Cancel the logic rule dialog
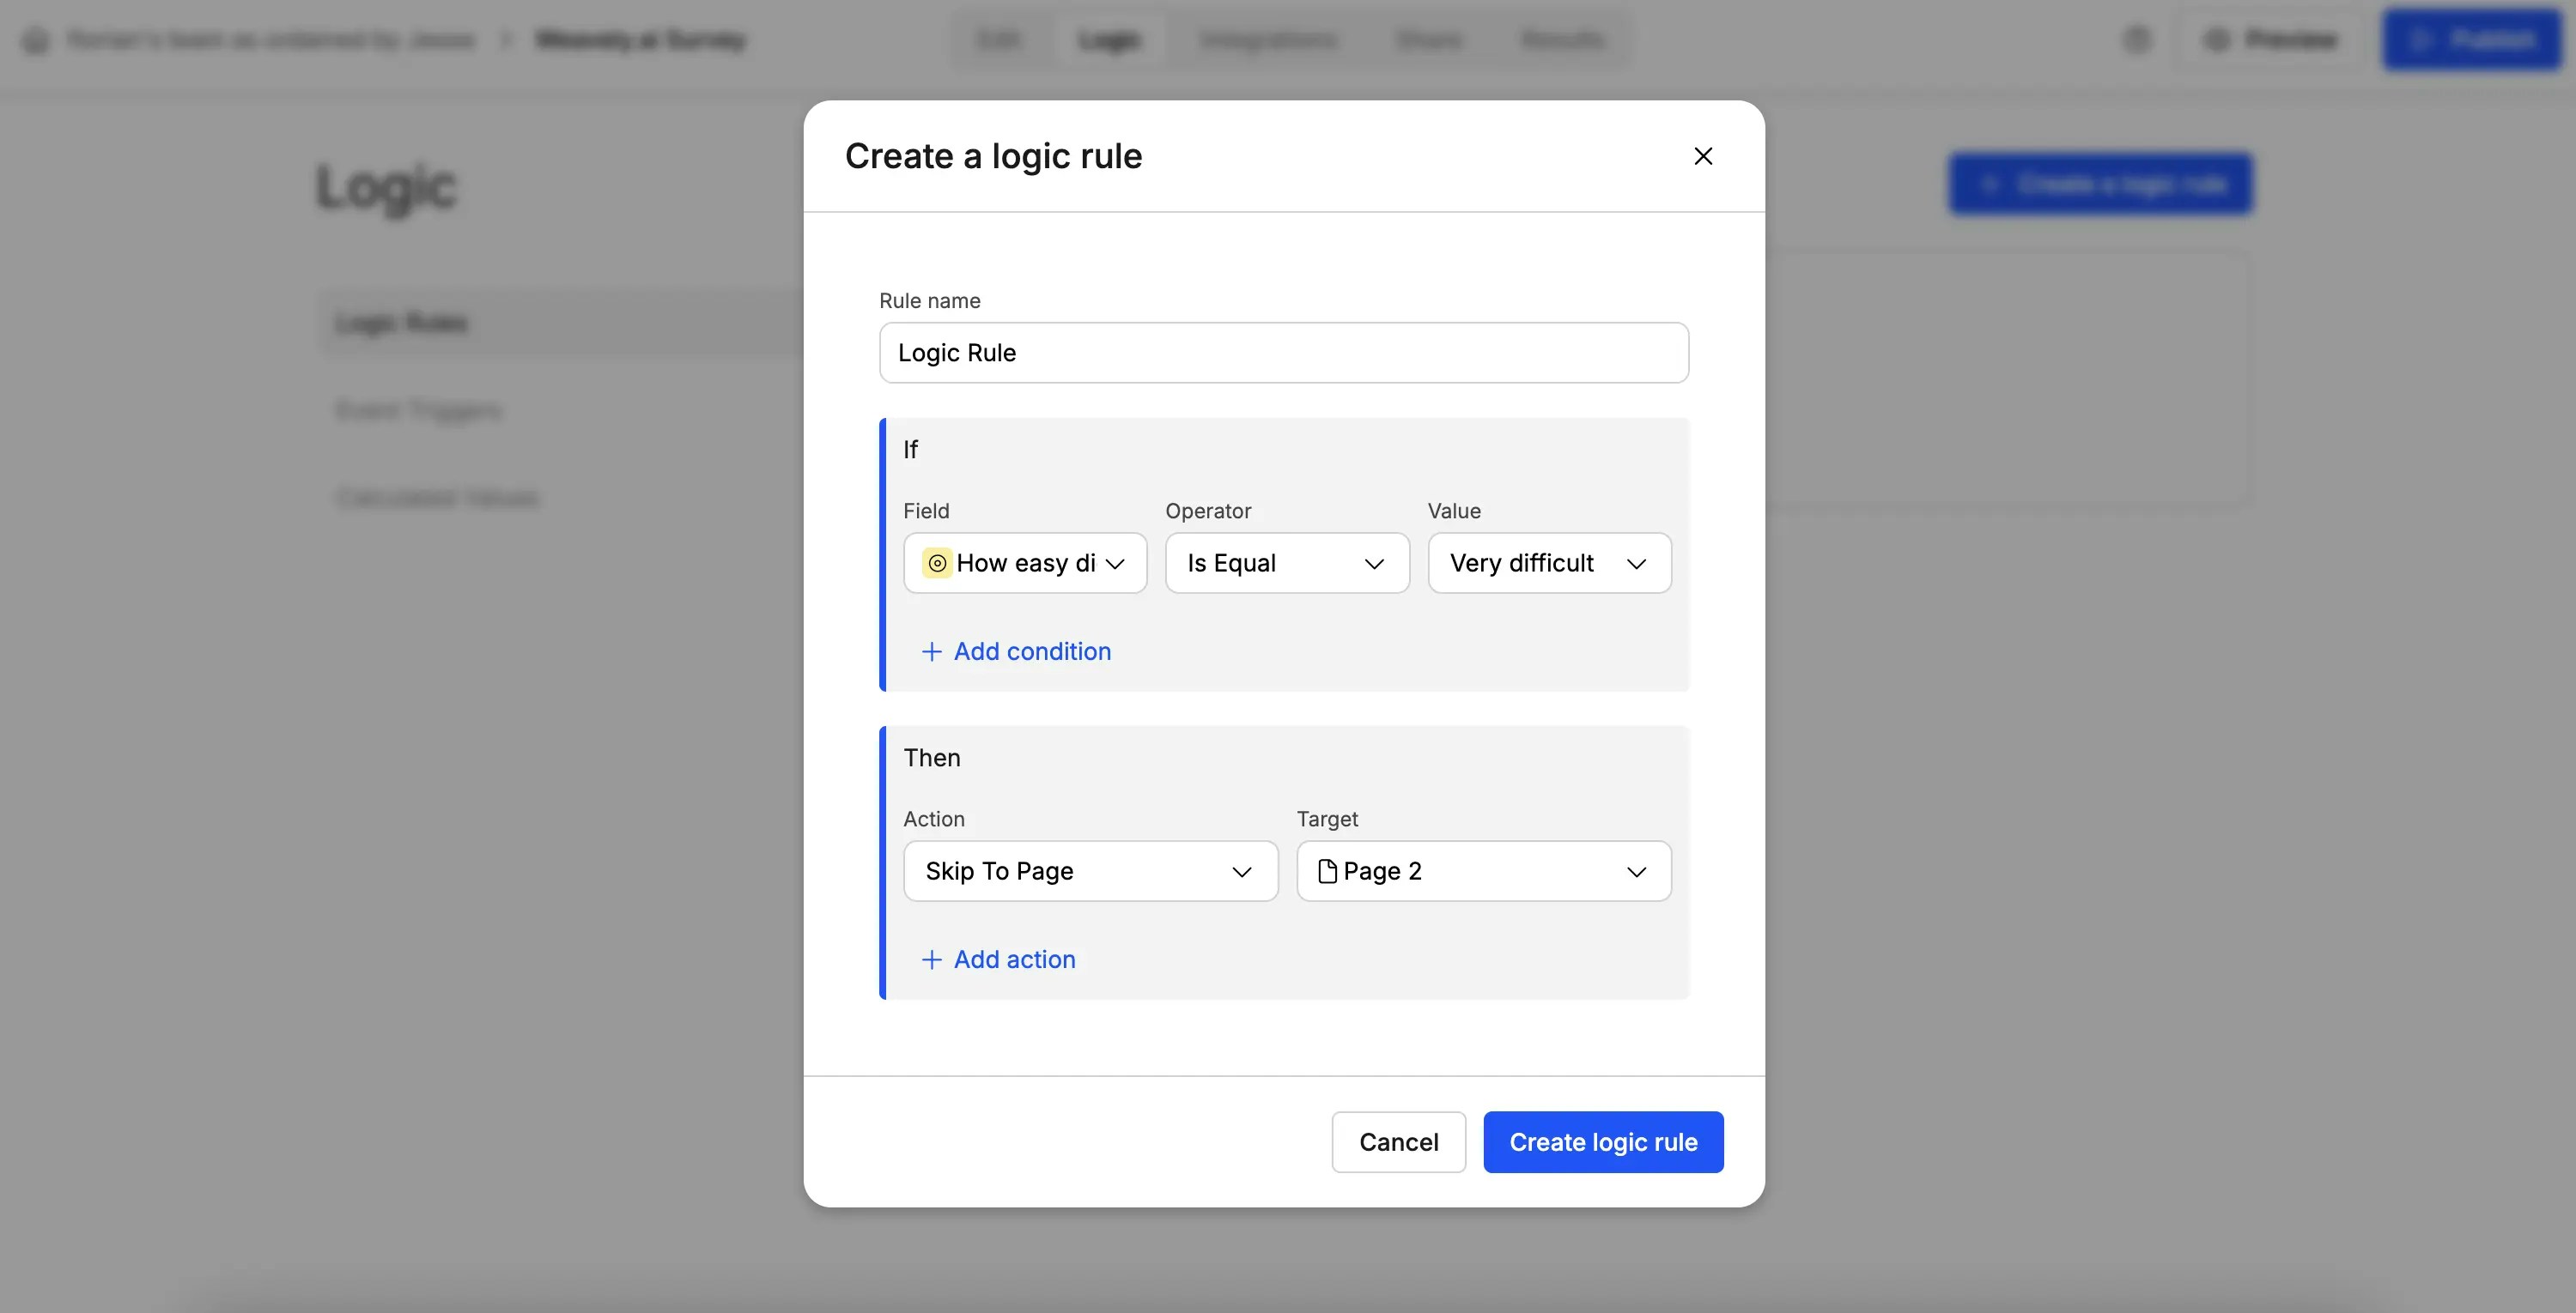The image size is (2576, 1313). (x=1398, y=1141)
